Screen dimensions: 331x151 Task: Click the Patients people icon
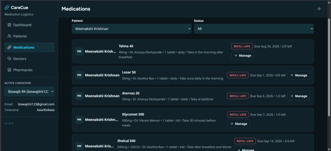[9, 36]
